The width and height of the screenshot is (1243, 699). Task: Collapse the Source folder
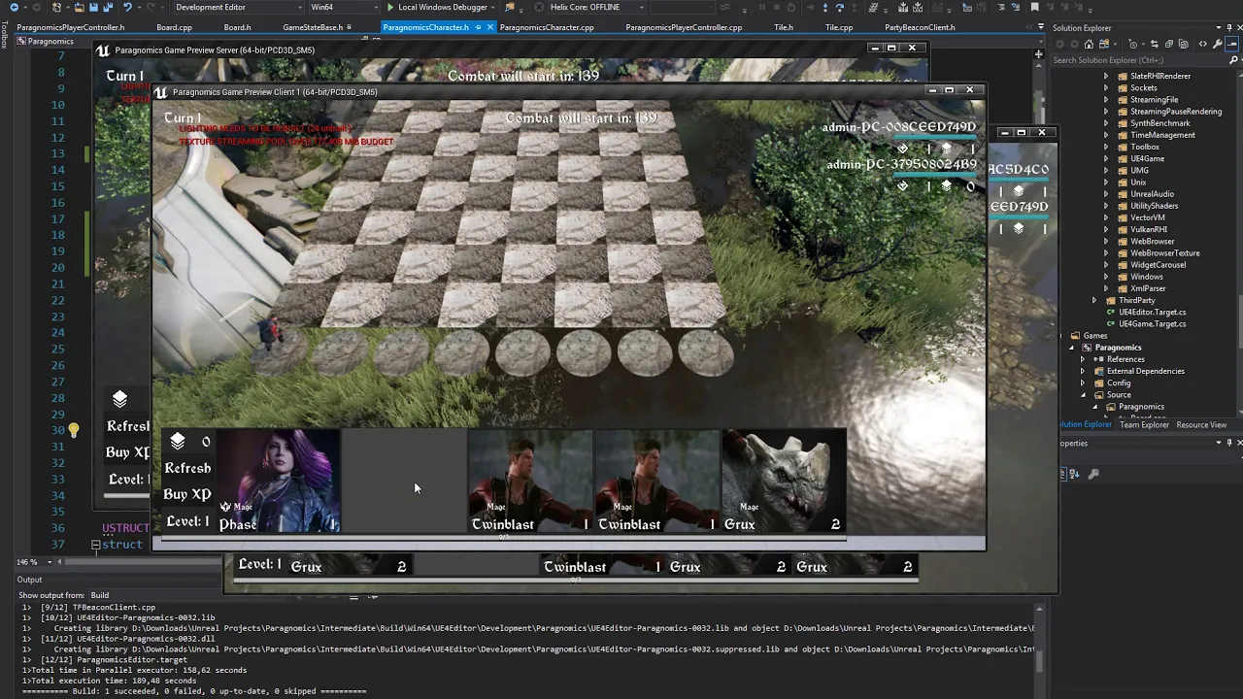click(1083, 394)
